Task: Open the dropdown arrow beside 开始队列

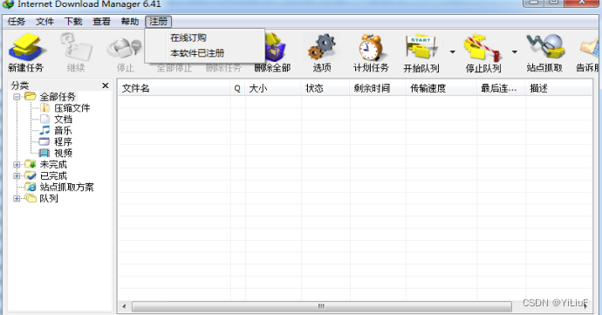Action: (453, 51)
